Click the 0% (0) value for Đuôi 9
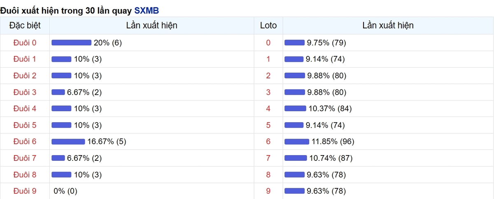 click(65, 191)
